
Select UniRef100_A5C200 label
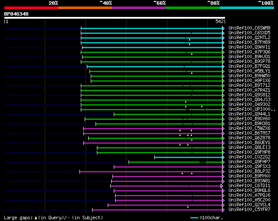click(249, 200)
